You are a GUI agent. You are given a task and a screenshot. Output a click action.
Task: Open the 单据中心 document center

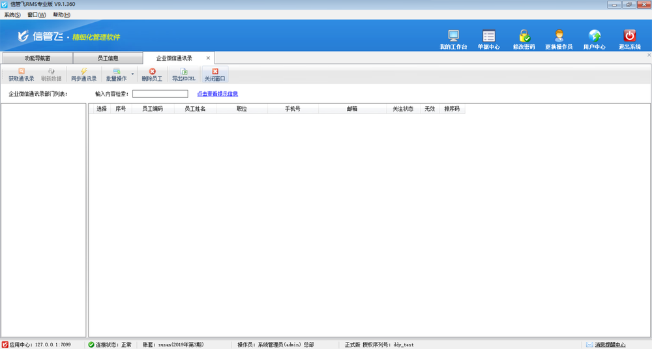[488, 37]
